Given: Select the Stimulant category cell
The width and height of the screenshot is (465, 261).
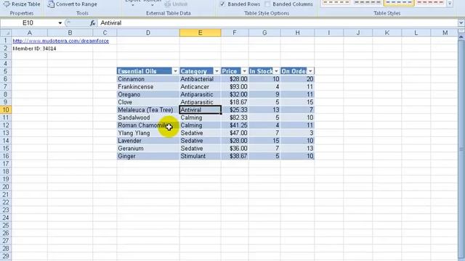Looking at the screenshot, I should (201, 156).
